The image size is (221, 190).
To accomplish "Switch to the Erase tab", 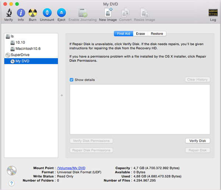I will pos(140,34).
